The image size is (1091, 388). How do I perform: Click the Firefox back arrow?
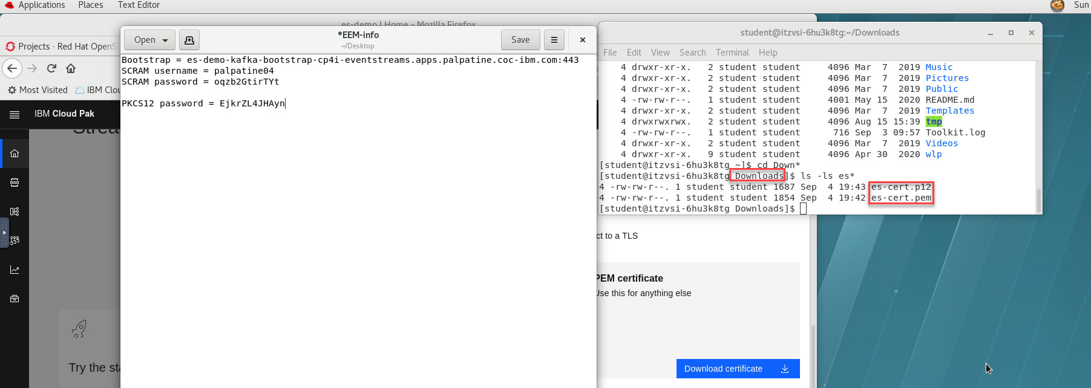pos(12,68)
